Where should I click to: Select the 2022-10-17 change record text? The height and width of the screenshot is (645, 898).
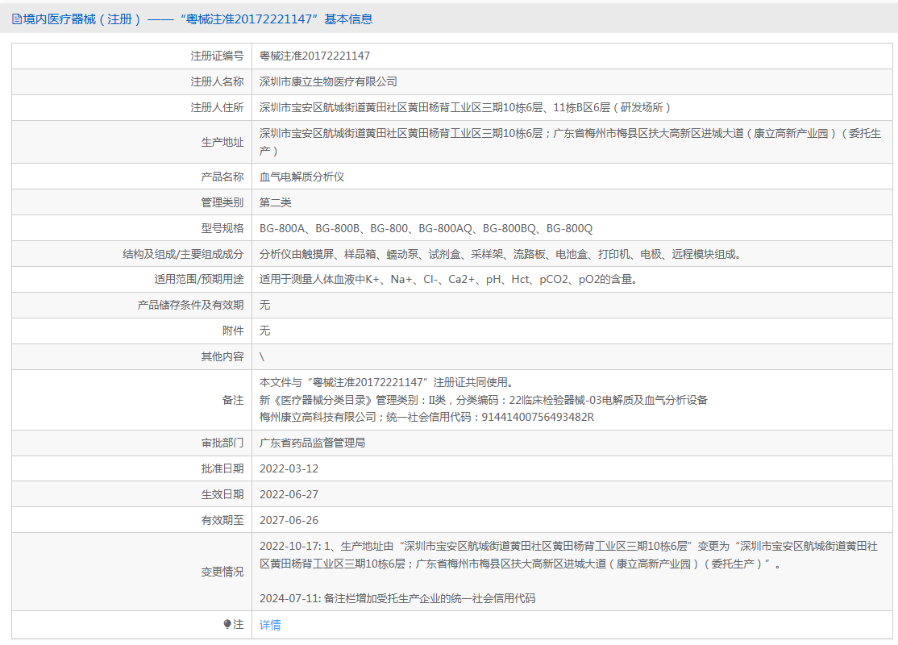[568, 555]
